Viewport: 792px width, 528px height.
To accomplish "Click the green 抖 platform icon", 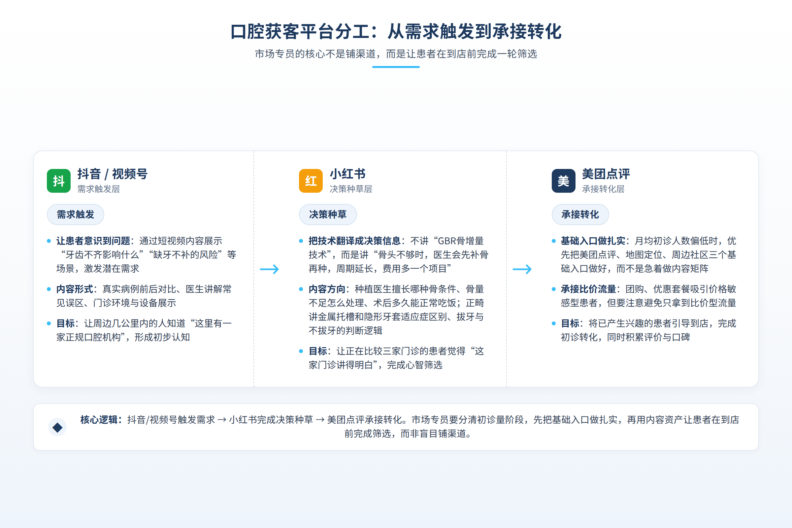I will [59, 181].
